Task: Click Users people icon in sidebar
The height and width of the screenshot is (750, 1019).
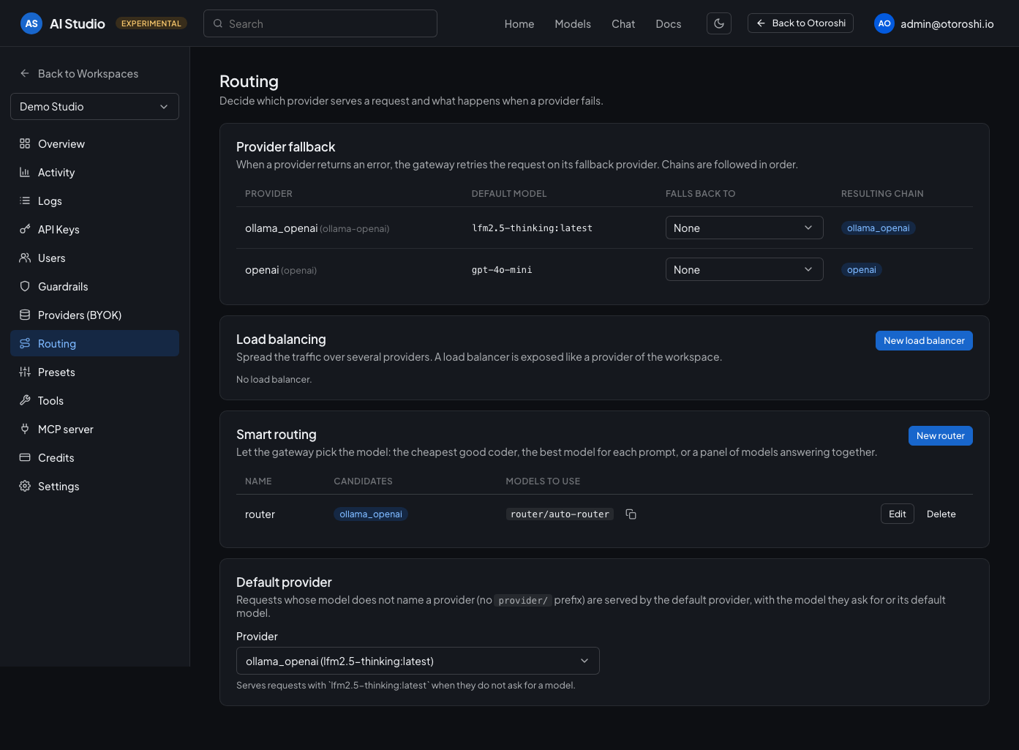Action: point(25,258)
